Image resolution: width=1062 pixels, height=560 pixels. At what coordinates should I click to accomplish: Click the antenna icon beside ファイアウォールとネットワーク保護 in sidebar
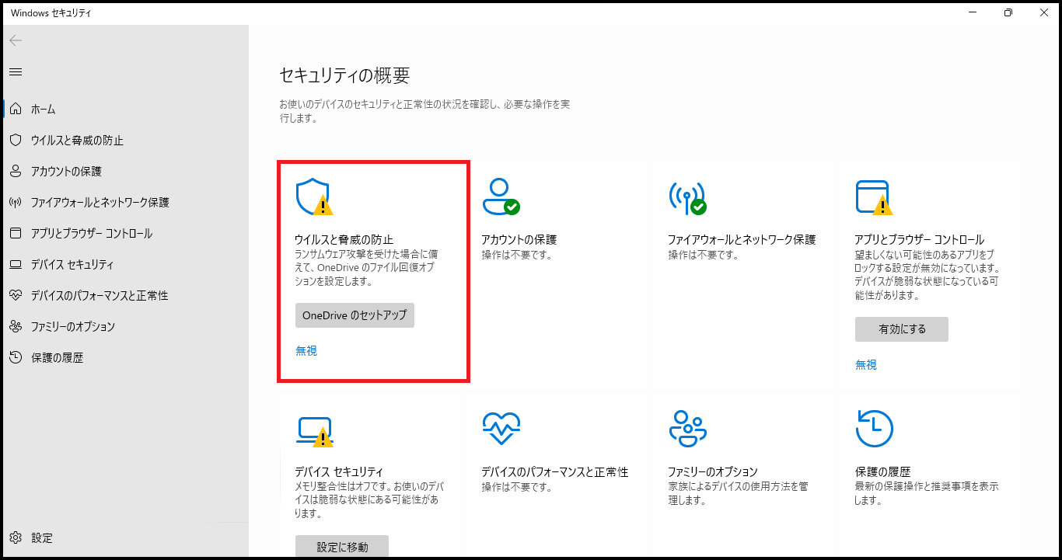coord(16,202)
